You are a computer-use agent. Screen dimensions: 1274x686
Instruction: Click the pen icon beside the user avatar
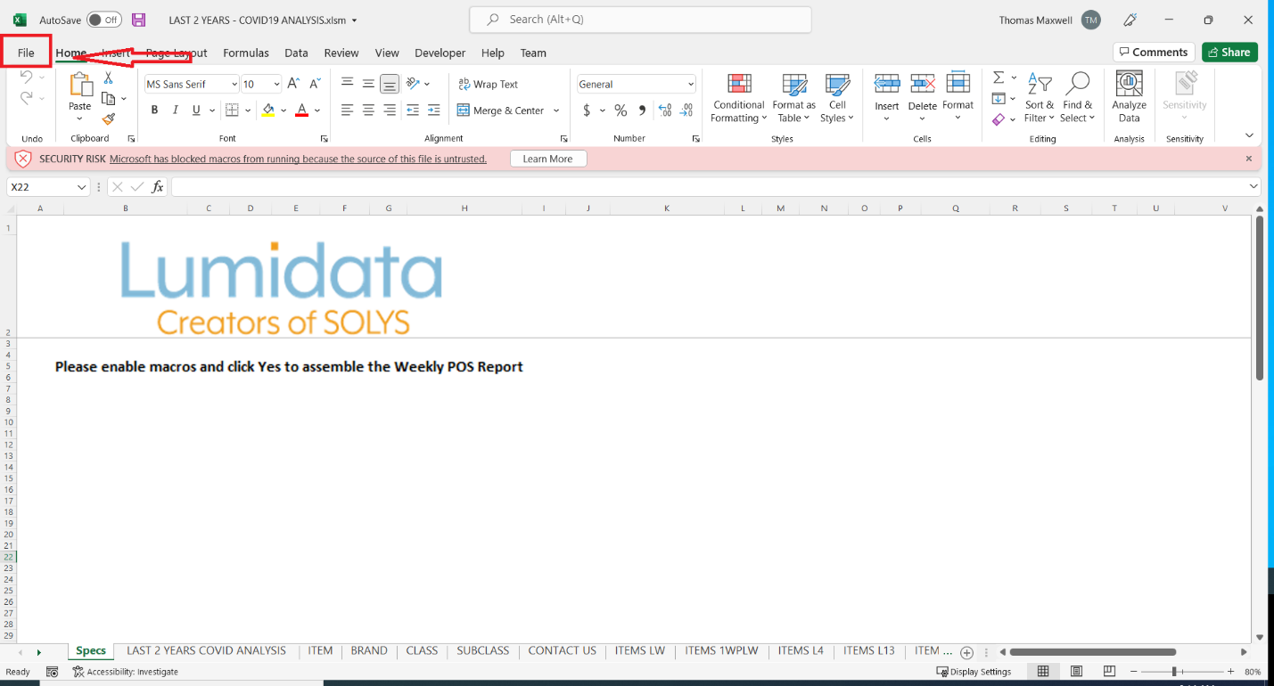pos(1130,20)
